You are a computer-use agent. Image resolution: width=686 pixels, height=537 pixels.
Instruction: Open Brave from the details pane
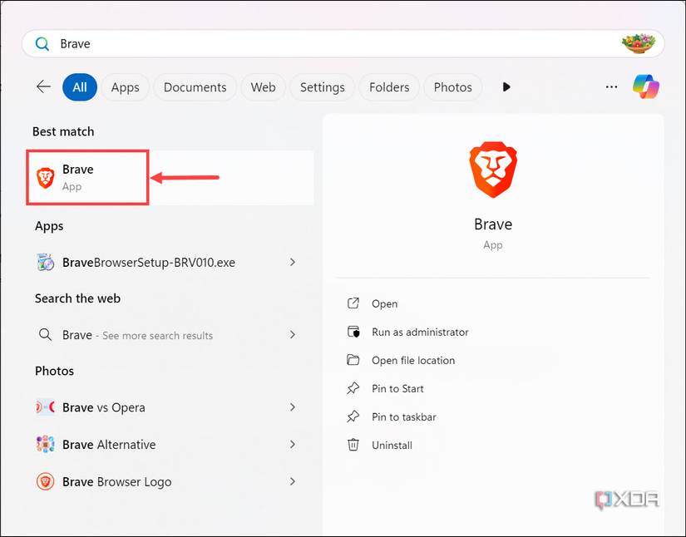[x=384, y=303]
